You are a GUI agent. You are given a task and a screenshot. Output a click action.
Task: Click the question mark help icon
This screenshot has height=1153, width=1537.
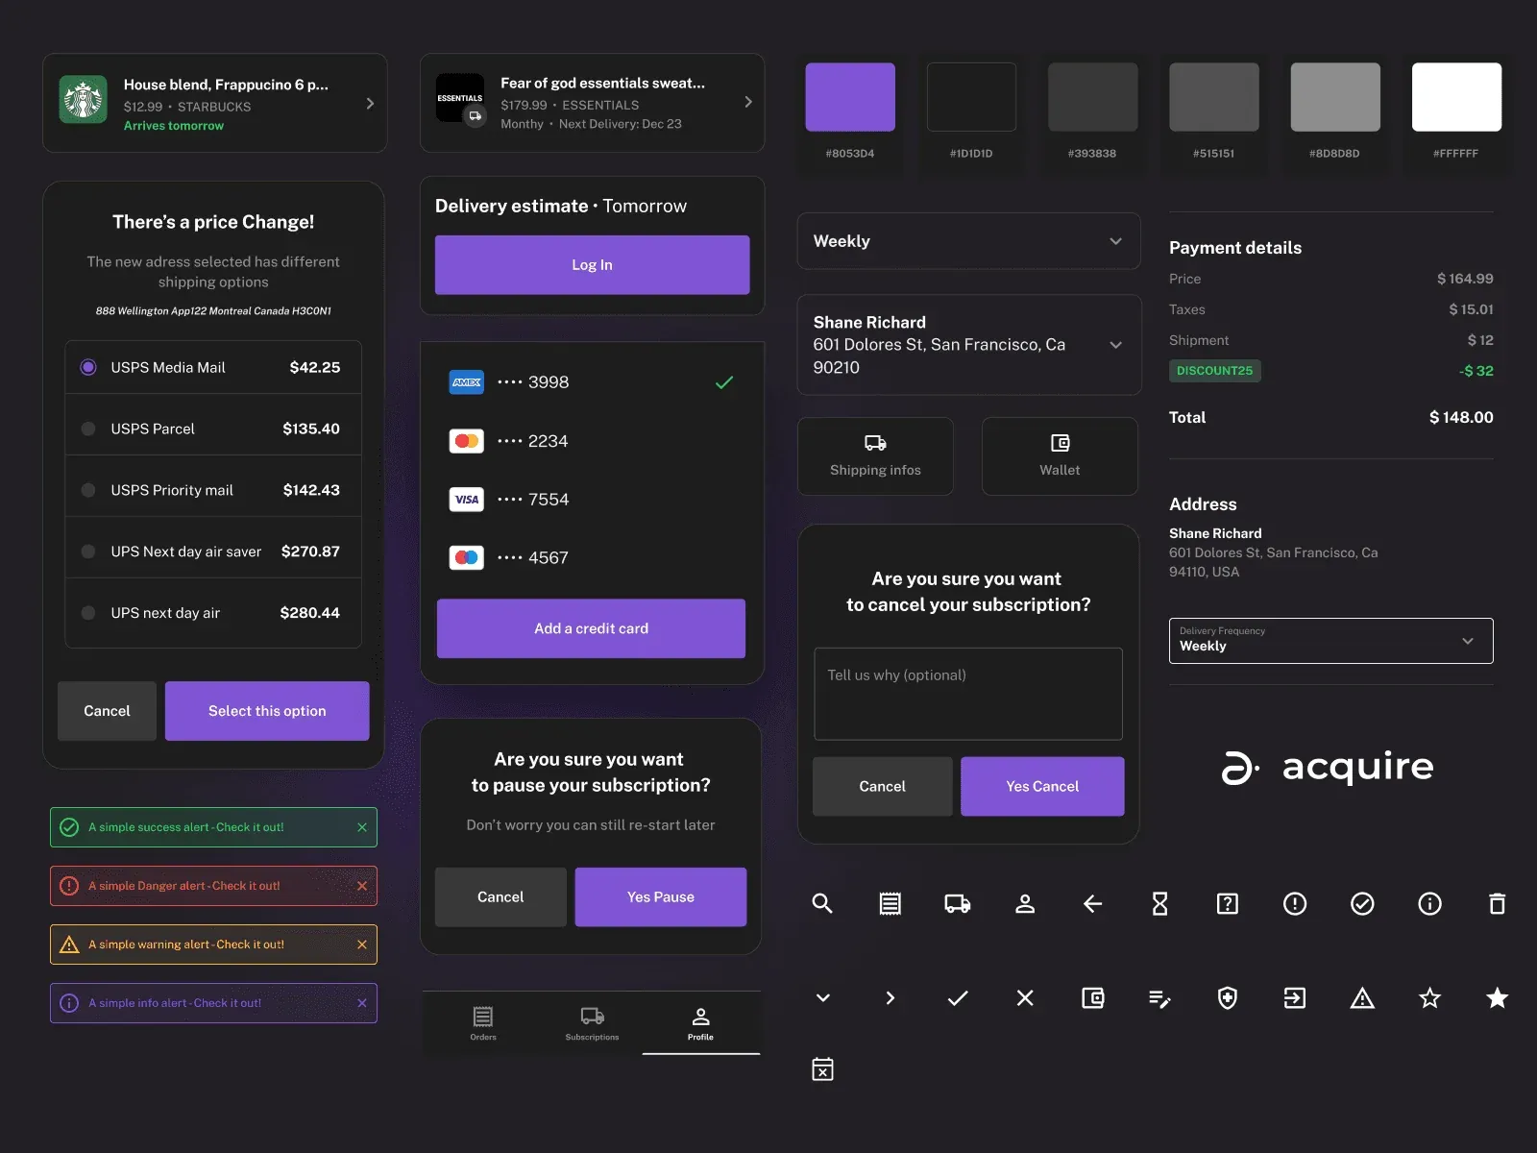1228,903
